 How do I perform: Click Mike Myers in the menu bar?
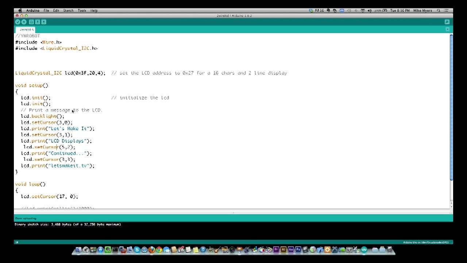(423, 10)
